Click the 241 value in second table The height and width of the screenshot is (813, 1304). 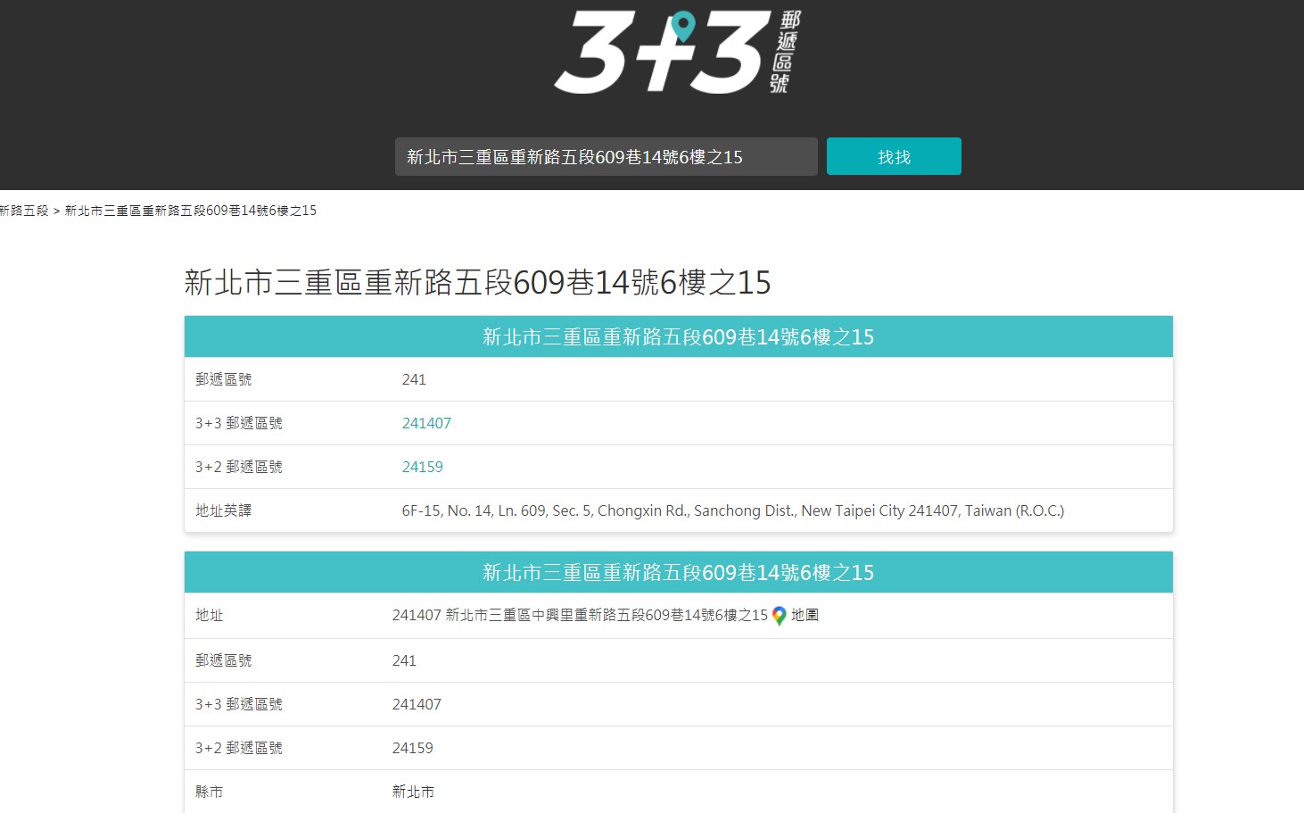tap(404, 660)
